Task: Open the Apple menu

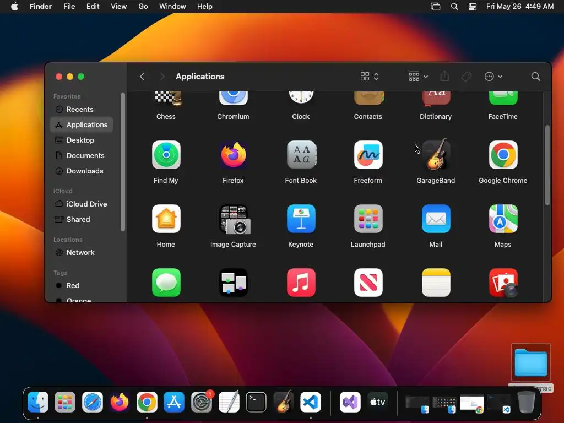Action: (14, 7)
